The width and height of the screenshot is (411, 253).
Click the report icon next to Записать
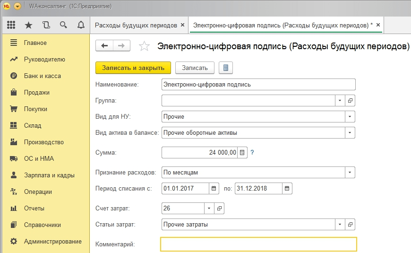(x=225, y=68)
